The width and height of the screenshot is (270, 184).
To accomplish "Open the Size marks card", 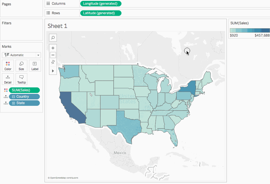I will 21,65.
